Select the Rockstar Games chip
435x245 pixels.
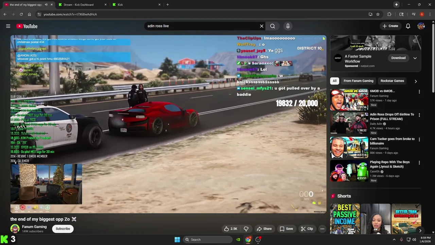point(392,81)
